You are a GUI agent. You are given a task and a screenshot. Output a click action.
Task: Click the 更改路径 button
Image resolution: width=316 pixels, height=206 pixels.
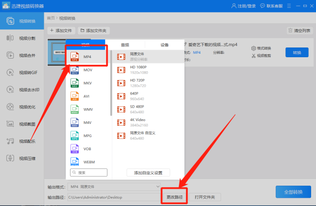[x=175, y=197]
